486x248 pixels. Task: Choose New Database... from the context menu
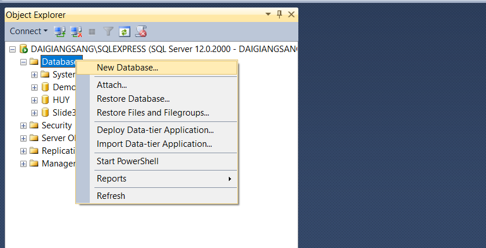pyautogui.click(x=127, y=68)
